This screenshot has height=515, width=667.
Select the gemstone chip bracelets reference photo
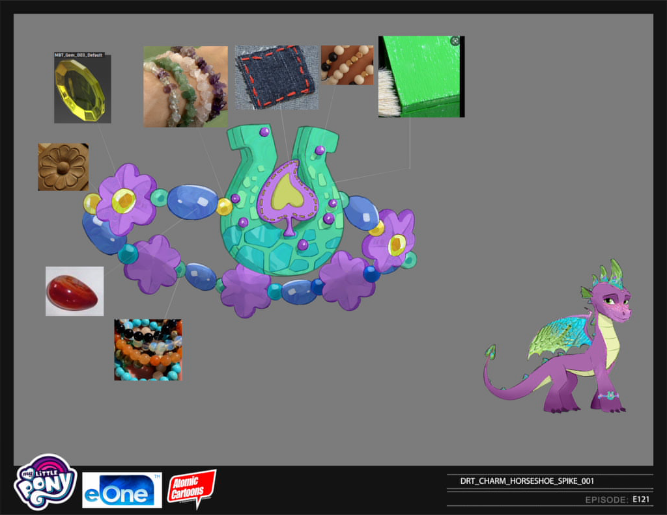(x=185, y=86)
